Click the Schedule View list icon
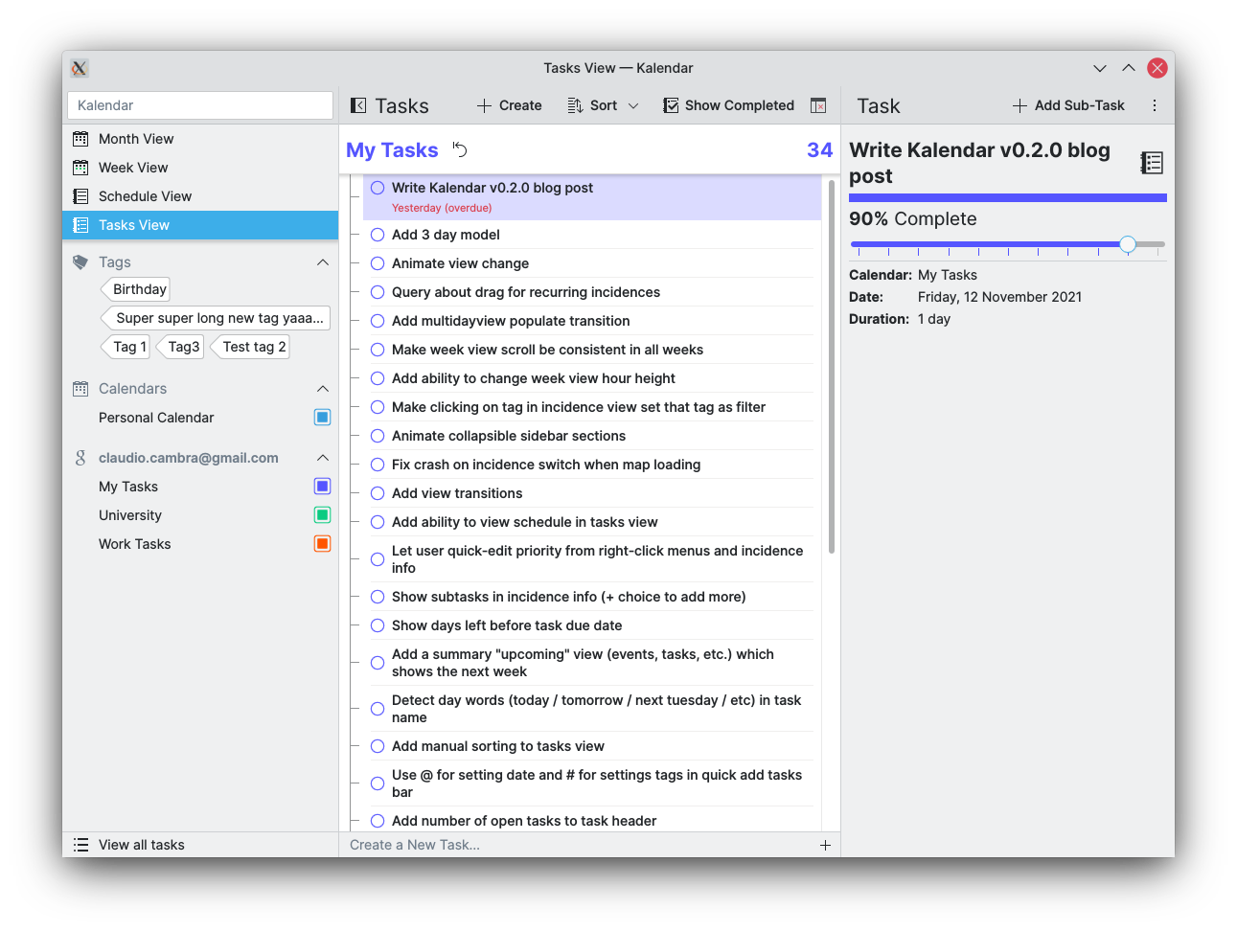This screenshot has height=931, width=1237. [x=80, y=196]
